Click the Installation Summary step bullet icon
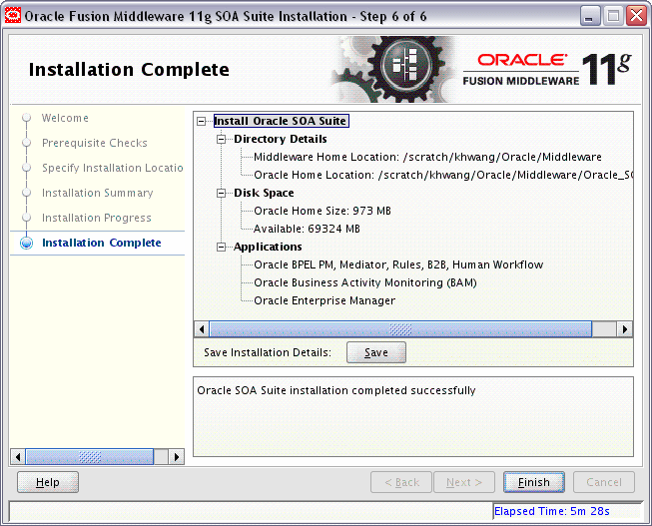 (x=26, y=193)
